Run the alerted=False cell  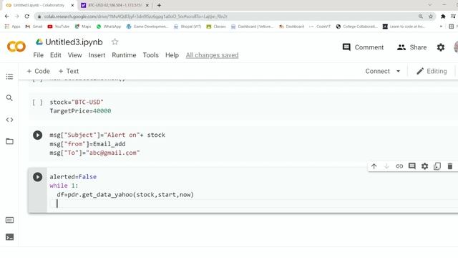[37, 177]
